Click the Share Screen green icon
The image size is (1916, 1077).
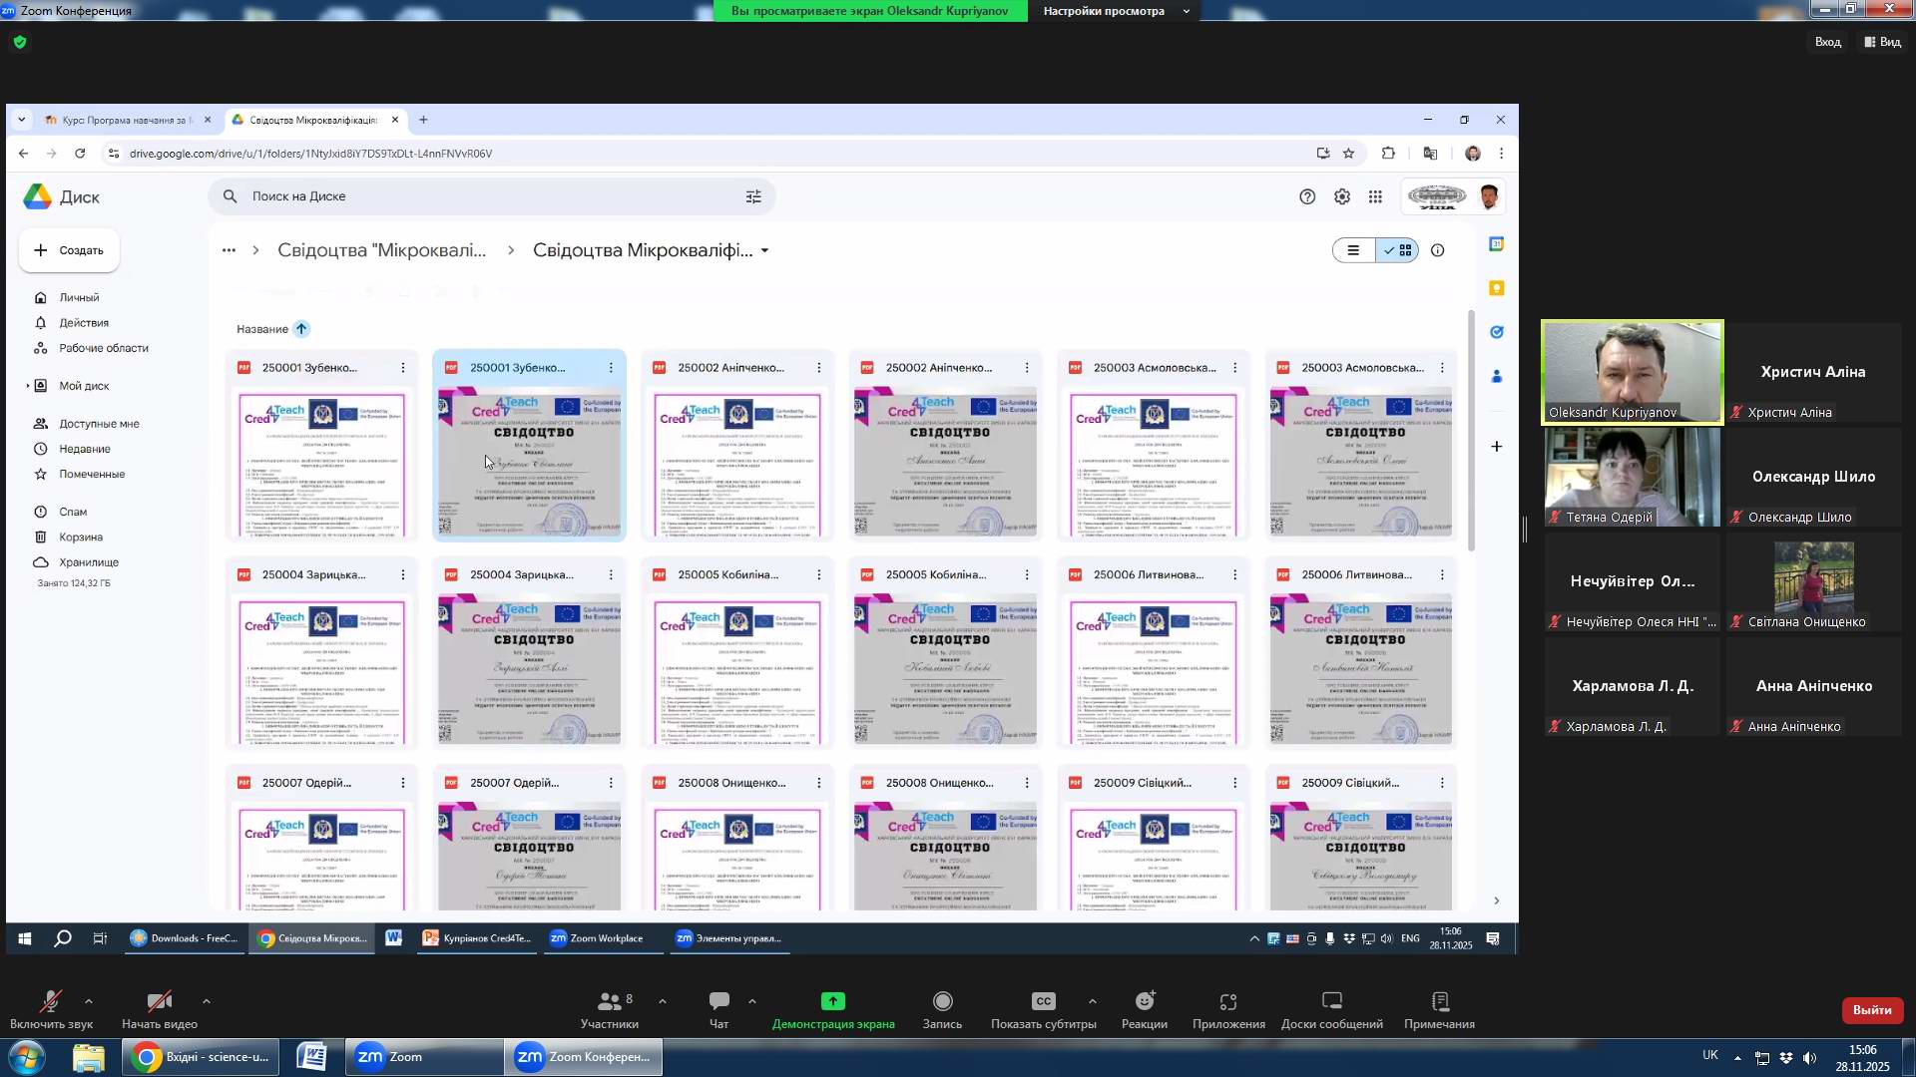pyautogui.click(x=832, y=1002)
